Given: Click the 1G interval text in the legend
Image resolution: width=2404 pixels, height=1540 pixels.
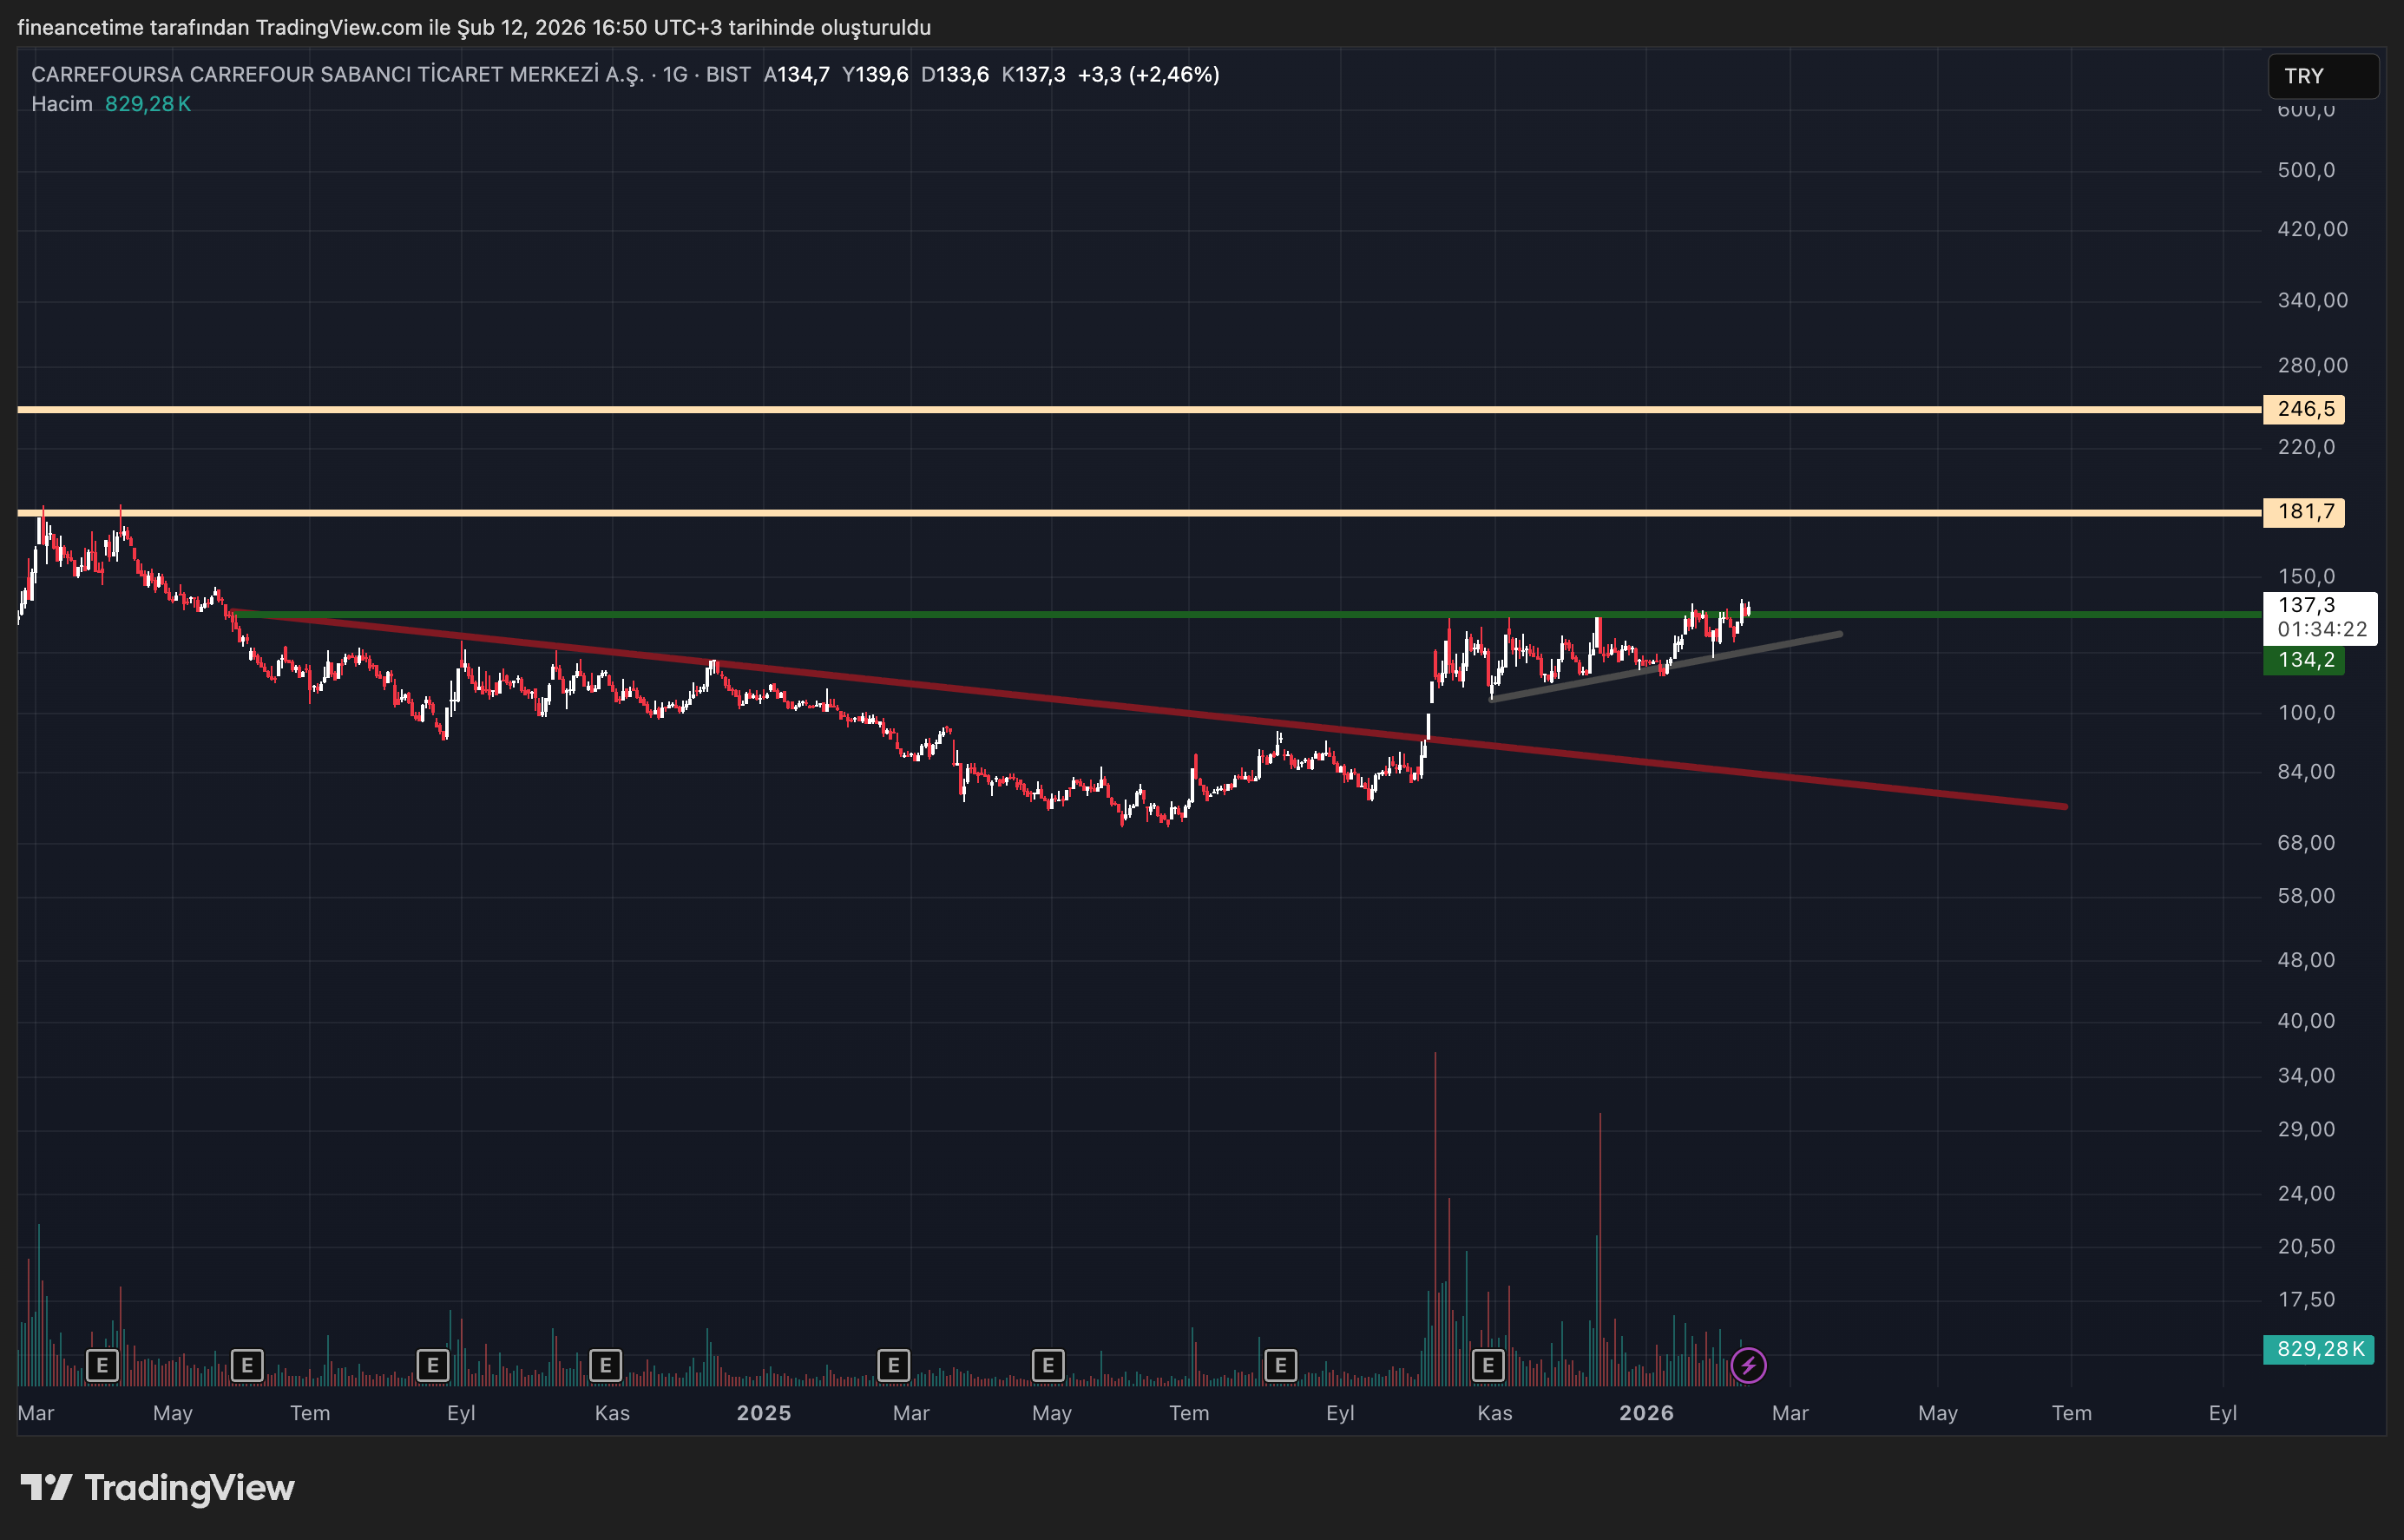Looking at the screenshot, I should (x=674, y=75).
